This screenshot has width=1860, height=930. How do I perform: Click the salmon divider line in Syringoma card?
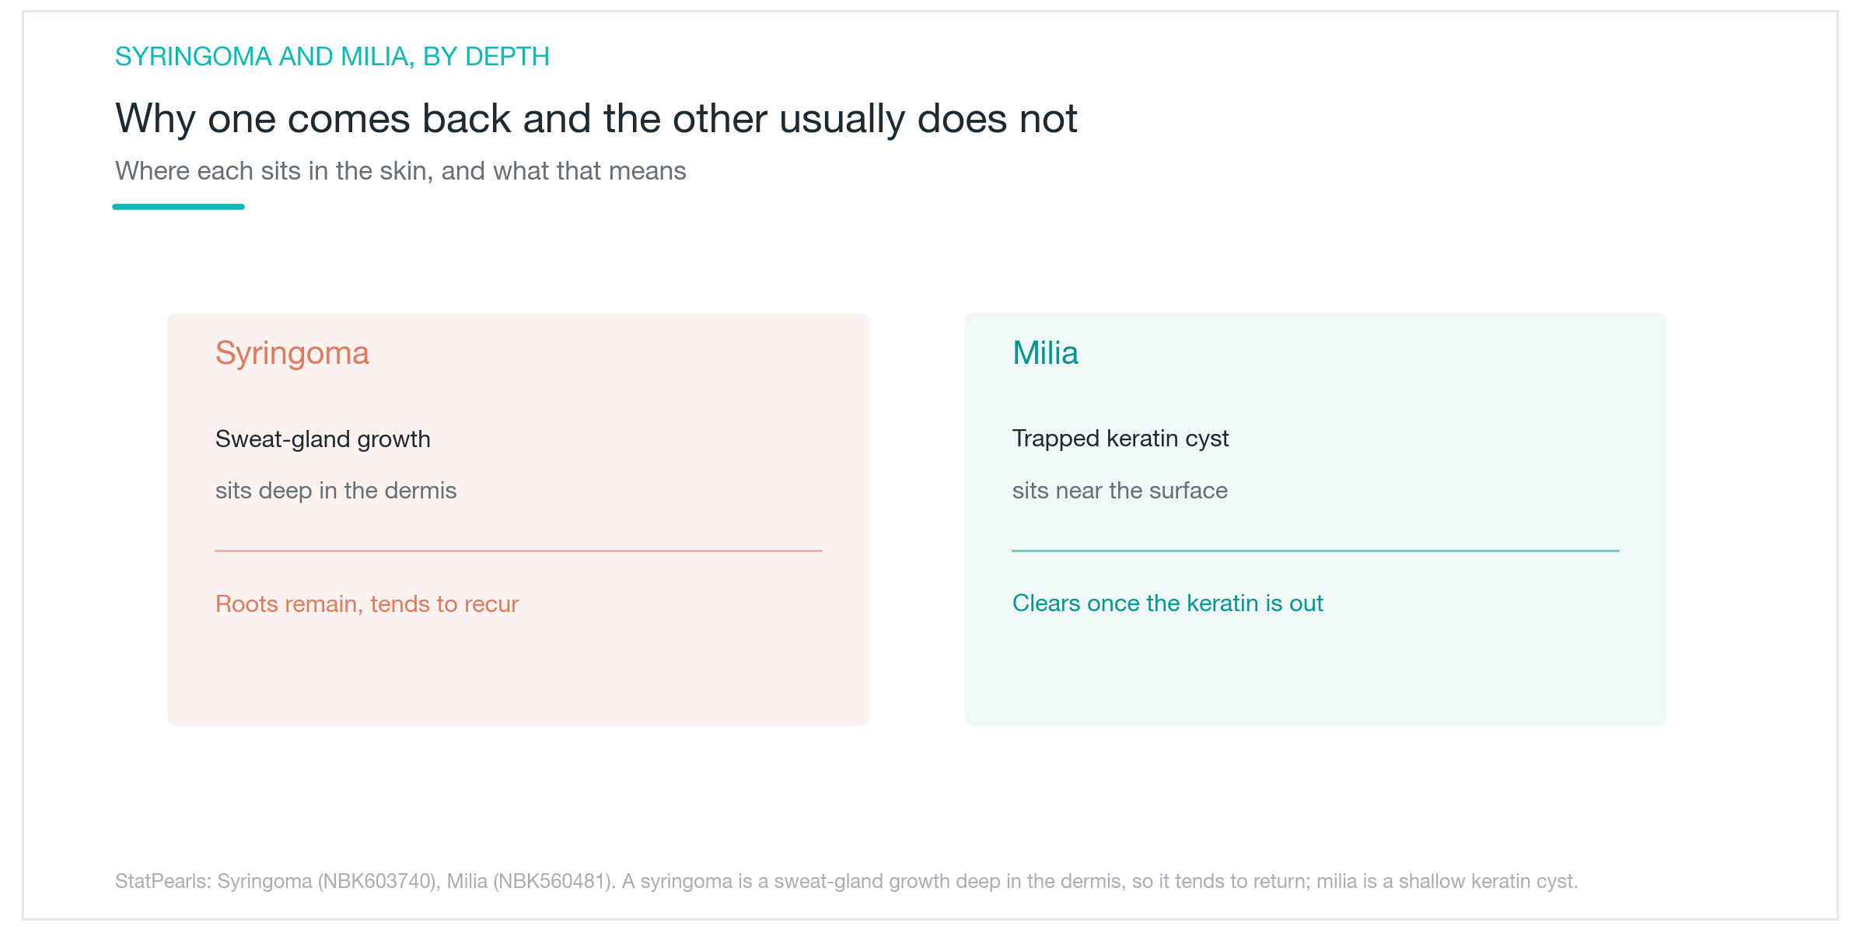[519, 551]
